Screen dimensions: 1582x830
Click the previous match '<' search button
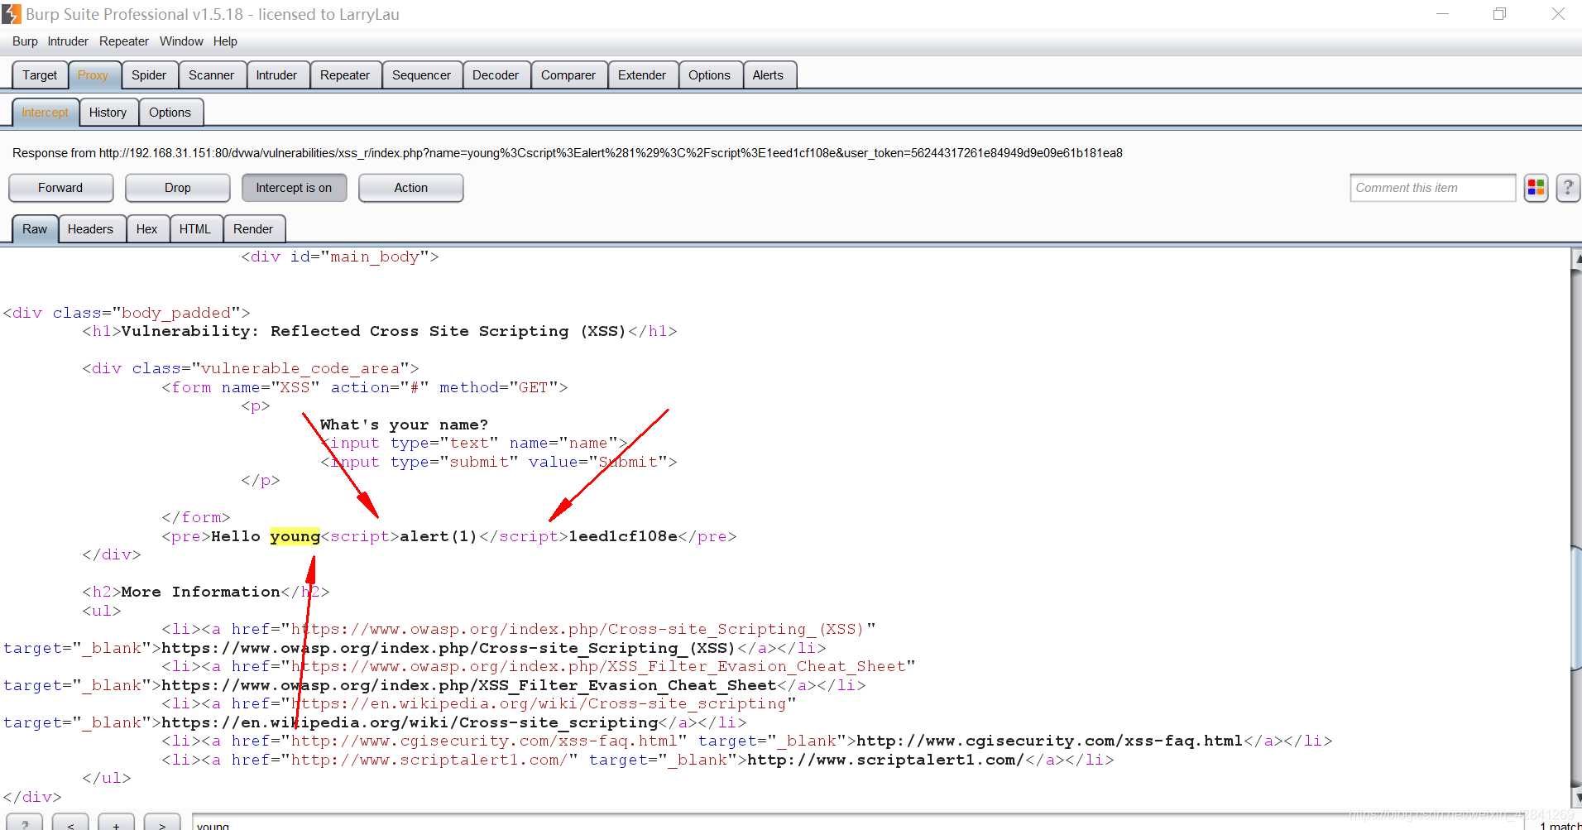[70, 823]
